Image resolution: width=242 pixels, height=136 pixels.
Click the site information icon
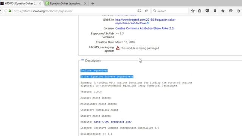(6, 11)
